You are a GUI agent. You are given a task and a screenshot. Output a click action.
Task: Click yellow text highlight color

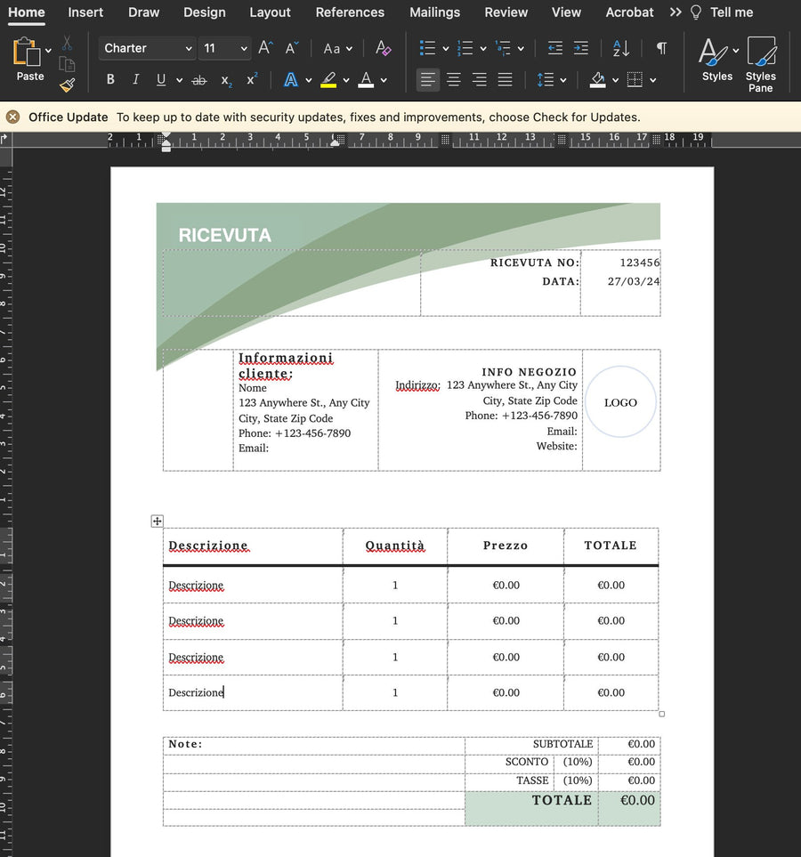pos(328,80)
